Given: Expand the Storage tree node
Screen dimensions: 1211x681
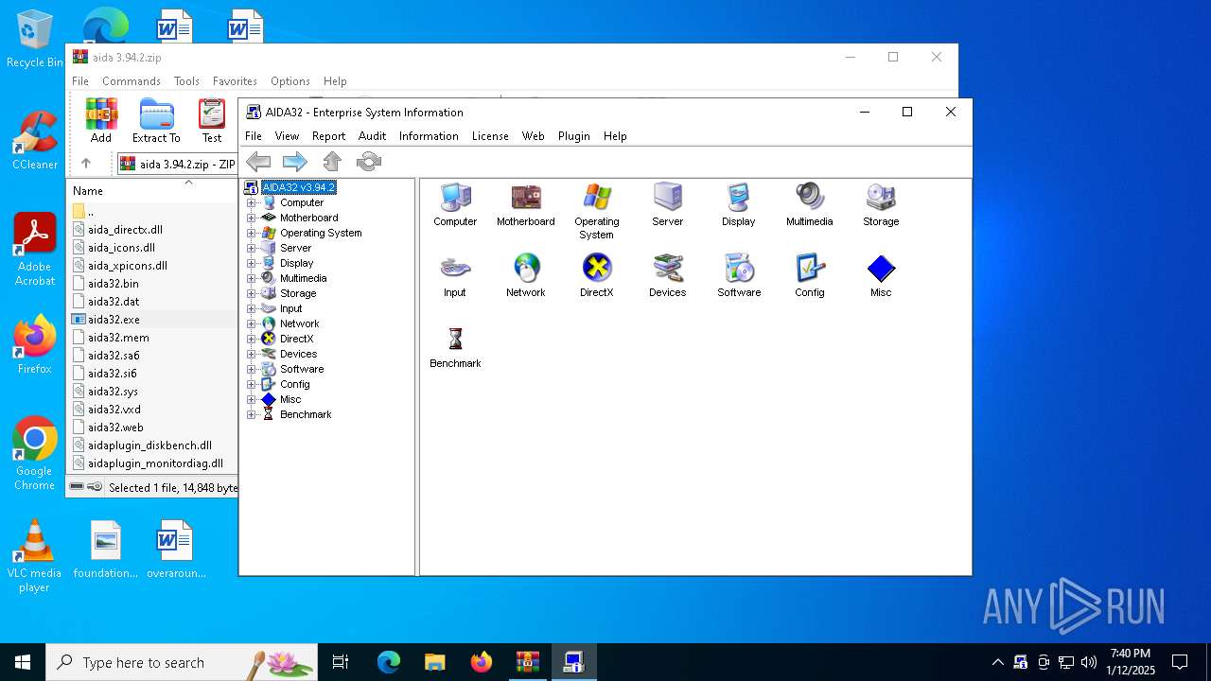Looking at the screenshot, I should pyautogui.click(x=252, y=293).
